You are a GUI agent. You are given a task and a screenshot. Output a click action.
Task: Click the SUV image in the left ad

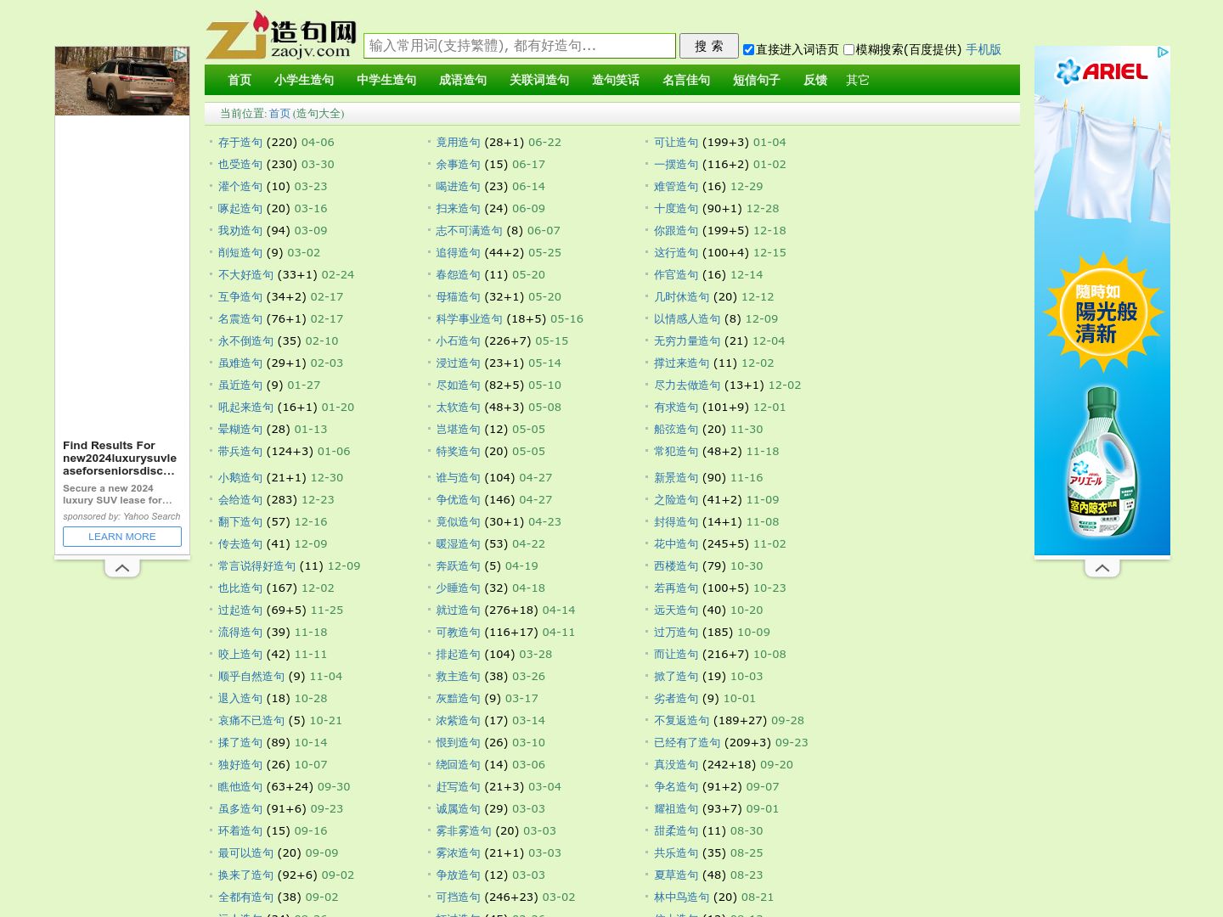(x=122, y=81)
